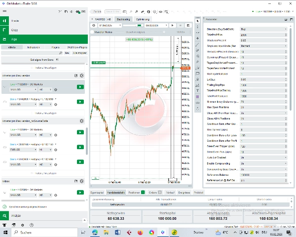296x237 pixels.
Task: Switch to the Indikatoren tab
Action: tap(34, 47)
